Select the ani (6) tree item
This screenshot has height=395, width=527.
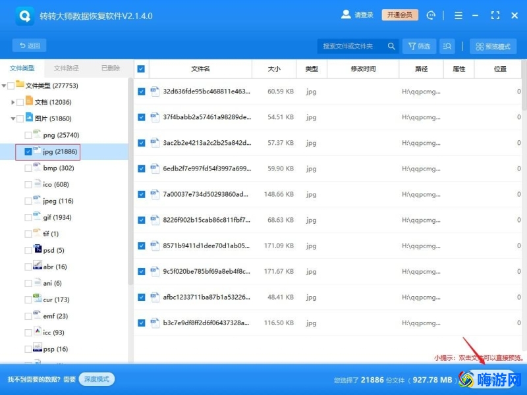(x=53, y=283)
